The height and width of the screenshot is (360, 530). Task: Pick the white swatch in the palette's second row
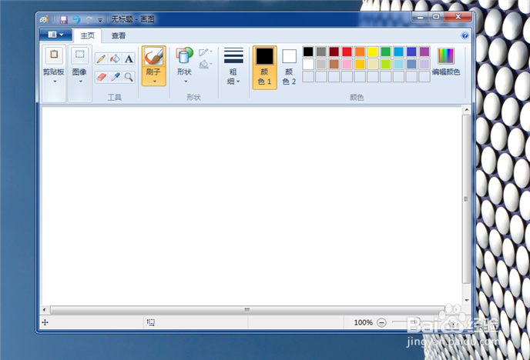(x=308, y=64)
